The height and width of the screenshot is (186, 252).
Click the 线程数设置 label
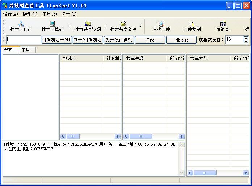(211, 40)
